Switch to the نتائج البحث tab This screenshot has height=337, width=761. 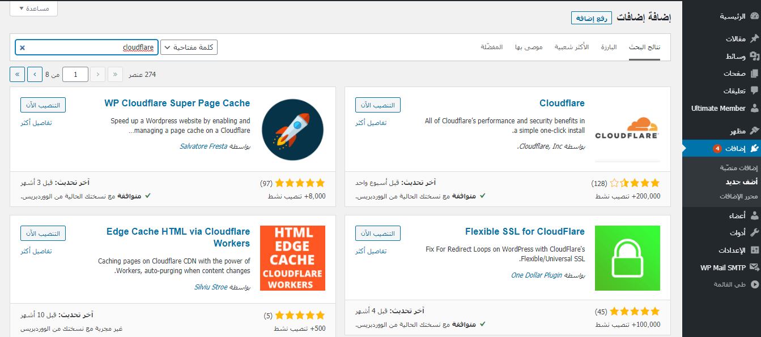point(644,47)
